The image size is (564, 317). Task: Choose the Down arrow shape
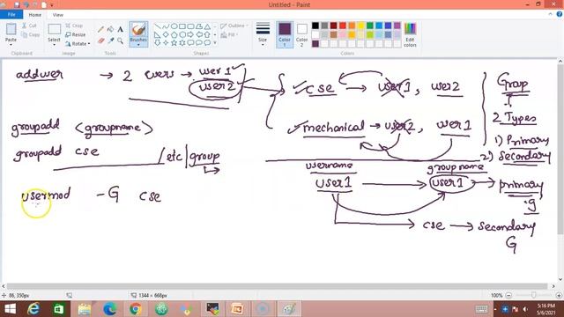158,42
